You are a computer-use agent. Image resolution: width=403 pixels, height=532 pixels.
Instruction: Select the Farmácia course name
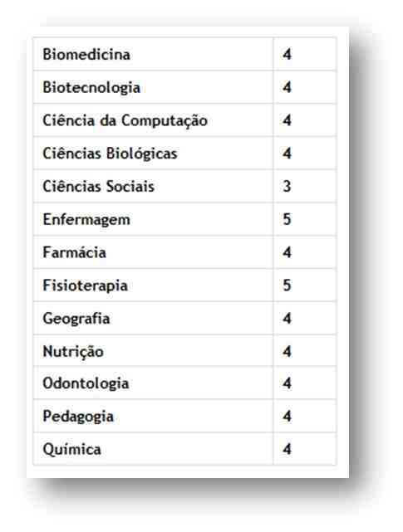(x=75, y=252)
